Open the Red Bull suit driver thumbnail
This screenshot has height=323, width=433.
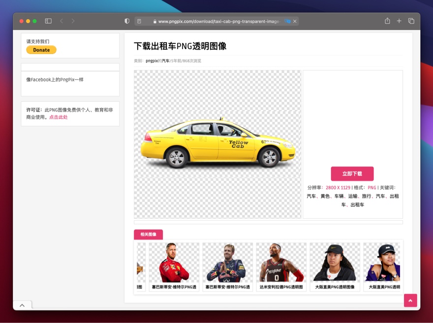pyautogui.click(x=227, y=262)
